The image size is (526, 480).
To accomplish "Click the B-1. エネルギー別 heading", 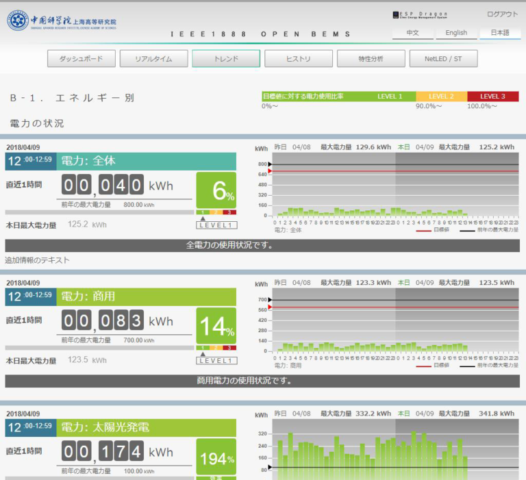I will pyautogui.click(x=72, y=98).
